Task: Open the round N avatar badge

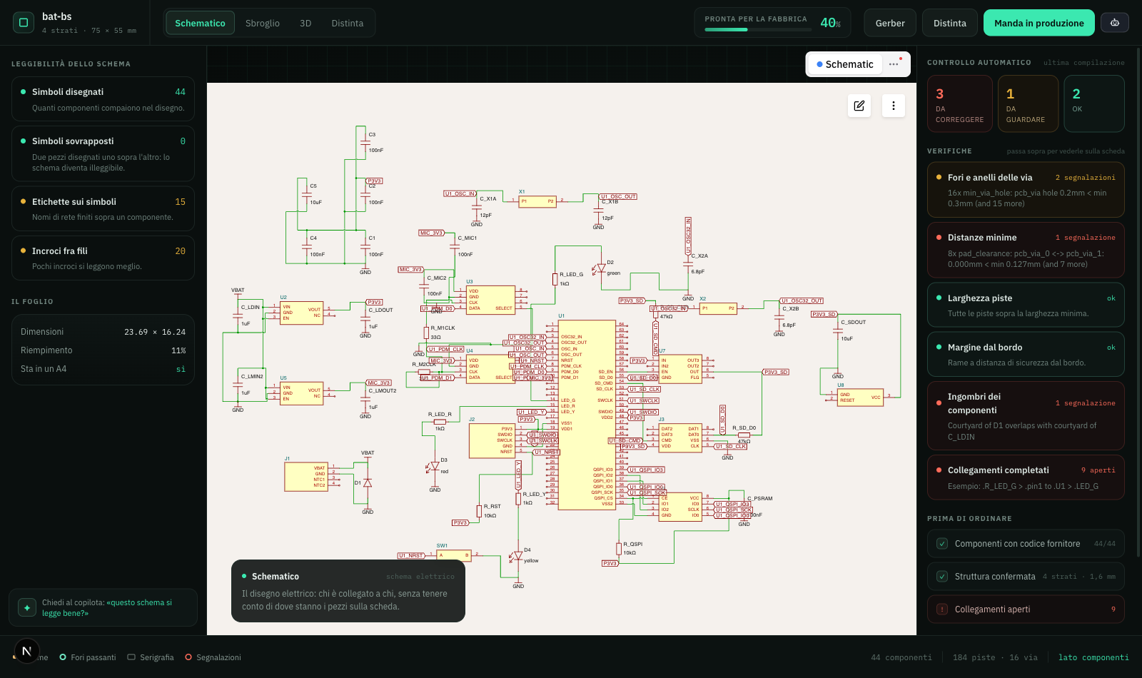Action: pyautogui.click(x=26, y=651)
